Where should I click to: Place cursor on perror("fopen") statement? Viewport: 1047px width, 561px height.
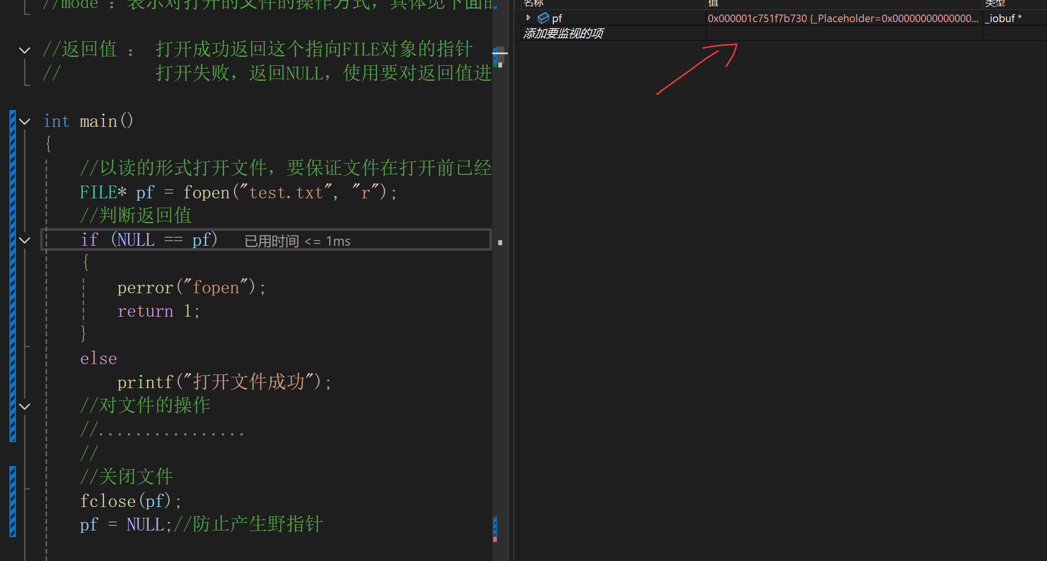point(192,288)
